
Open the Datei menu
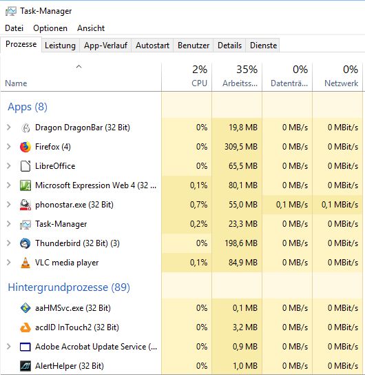point(14,28)
